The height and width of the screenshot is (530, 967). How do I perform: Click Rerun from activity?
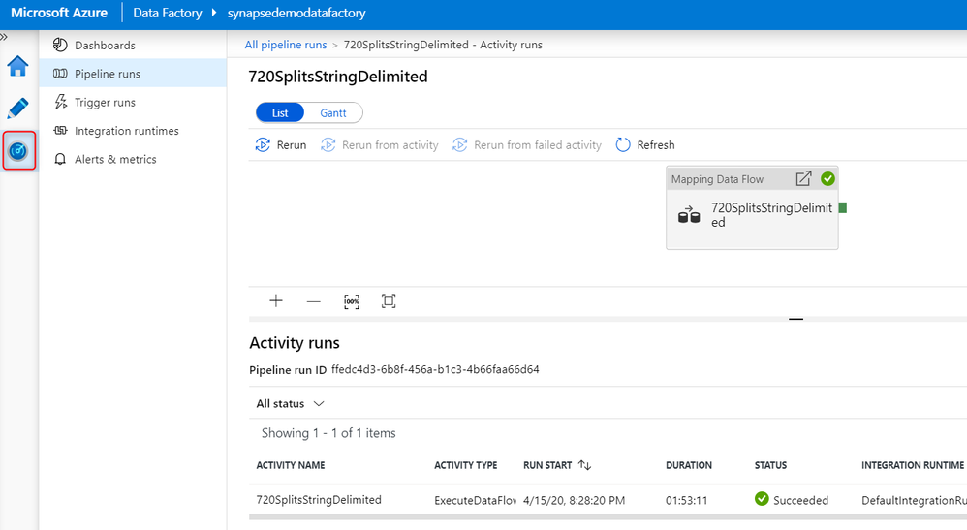point(379,145)
